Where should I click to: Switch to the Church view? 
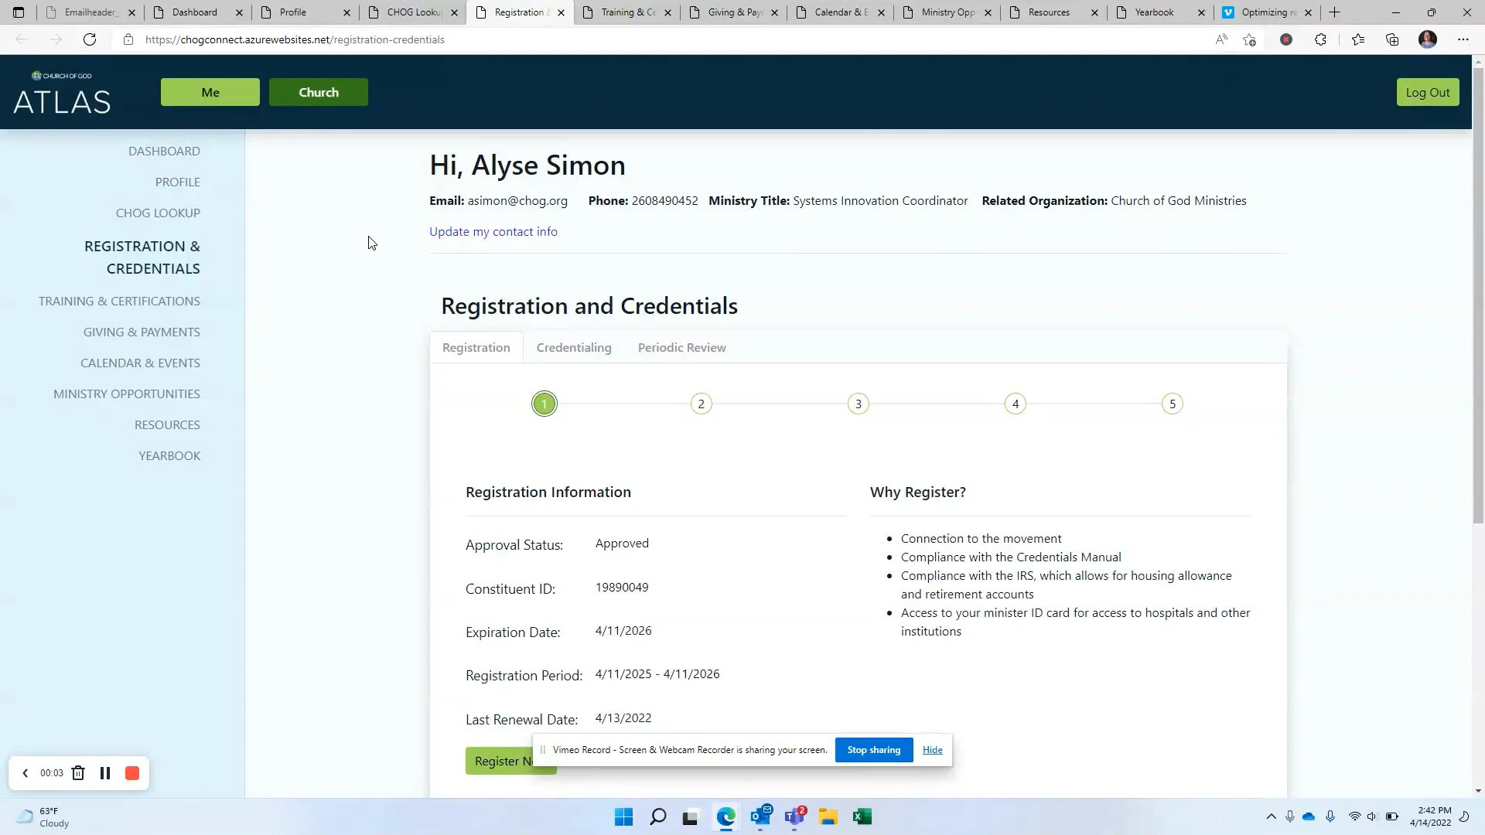(318, 92)
